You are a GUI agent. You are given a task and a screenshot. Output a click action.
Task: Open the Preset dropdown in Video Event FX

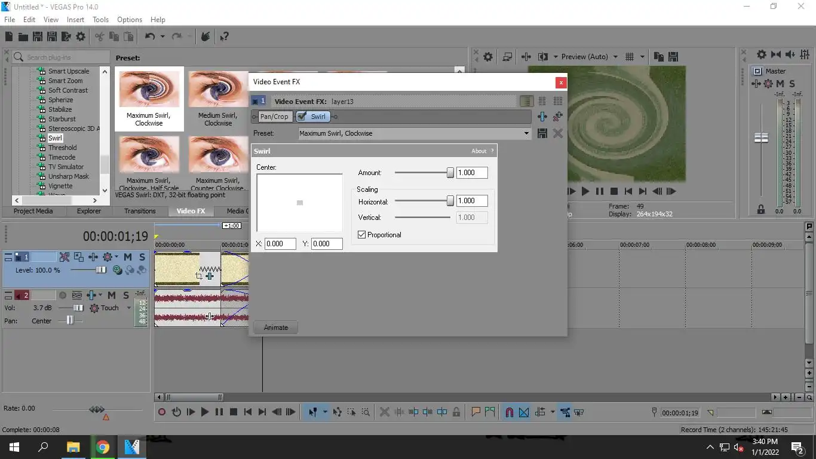[x=526, y=133]
